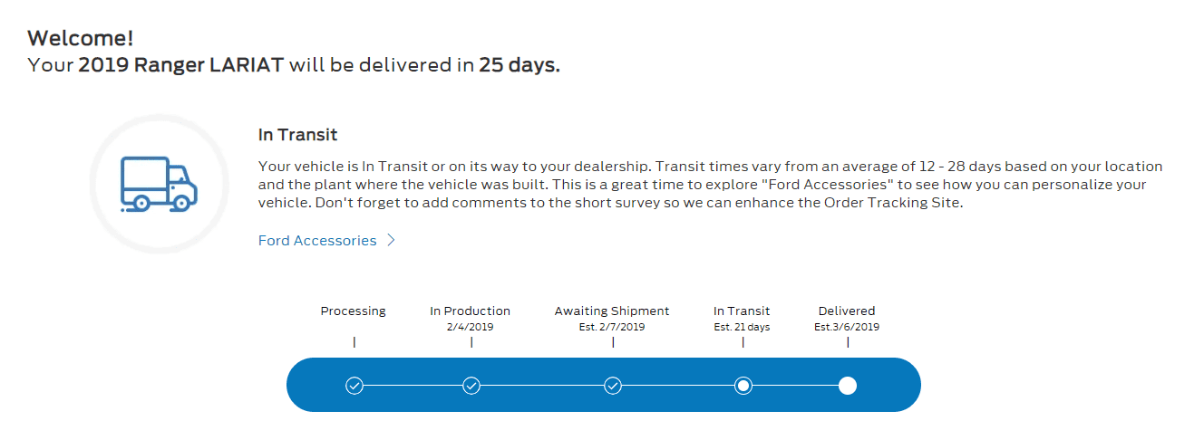Click the tick mark under Est. 2/7/2019

(613, 342)
